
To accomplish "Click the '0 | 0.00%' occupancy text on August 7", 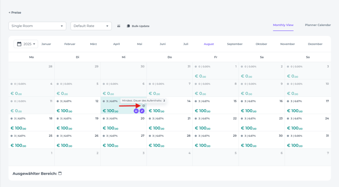I will [x=158, y=84].
